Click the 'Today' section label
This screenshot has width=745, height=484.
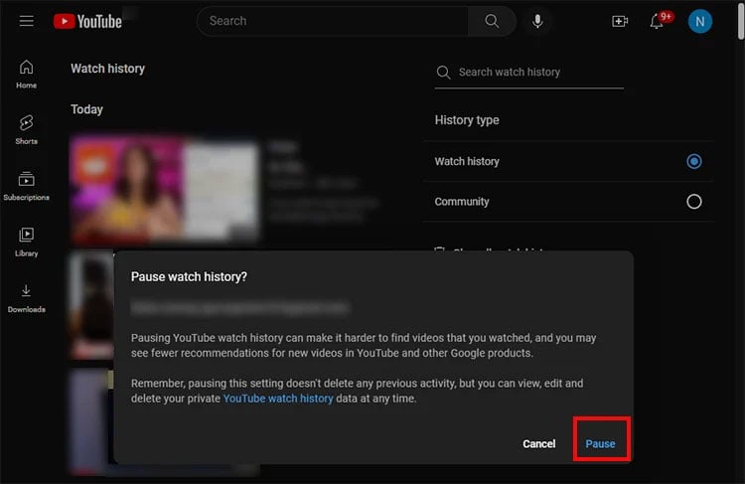coord(87,109)
